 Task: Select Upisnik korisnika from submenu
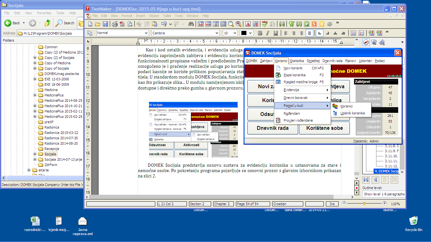coord(352,113)
